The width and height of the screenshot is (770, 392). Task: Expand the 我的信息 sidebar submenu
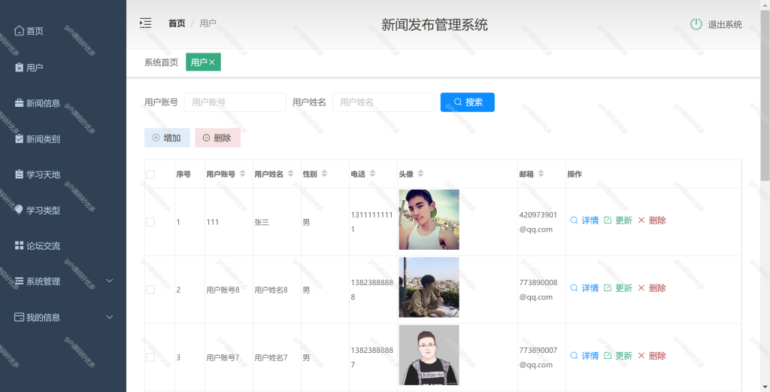coord(110,317)
